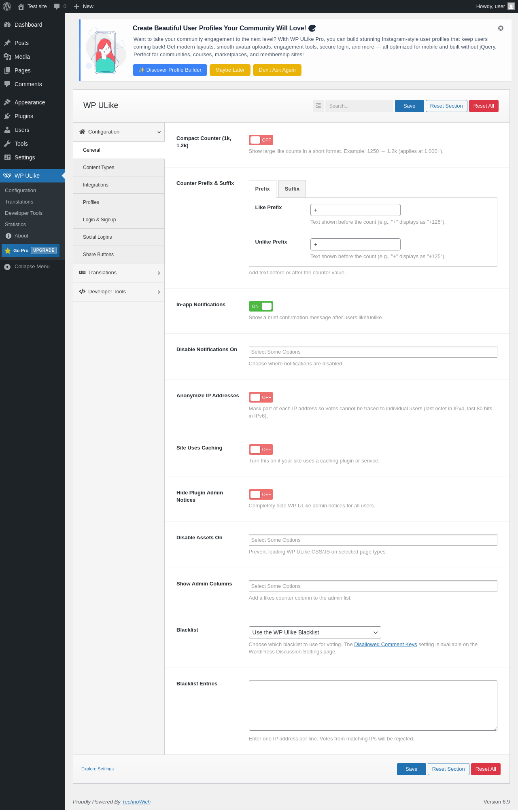Click the About info icon
518x810 pixels.
point(8,236)
